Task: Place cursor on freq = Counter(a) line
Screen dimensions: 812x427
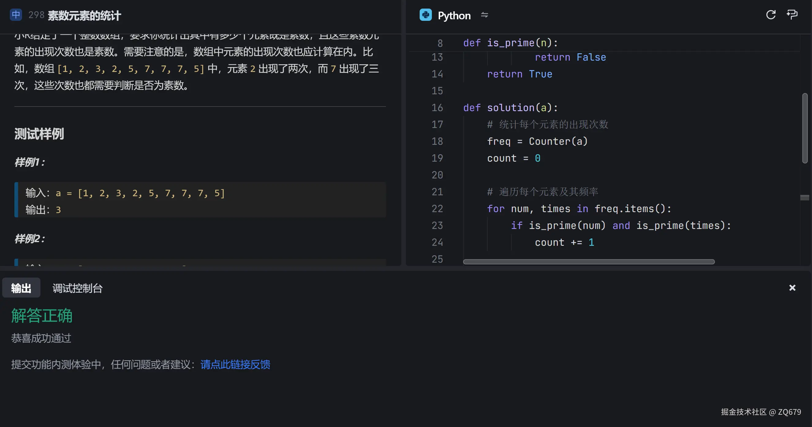Action: point(537,141)
